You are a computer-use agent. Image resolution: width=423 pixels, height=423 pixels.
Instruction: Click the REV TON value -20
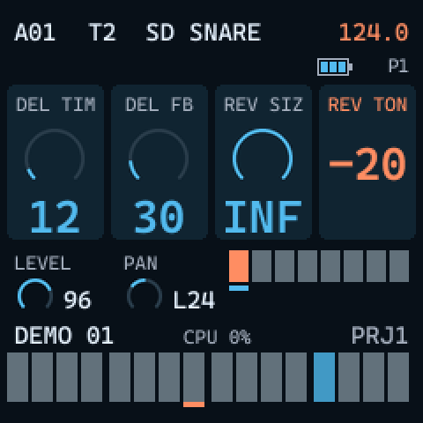tap(367, 164)
